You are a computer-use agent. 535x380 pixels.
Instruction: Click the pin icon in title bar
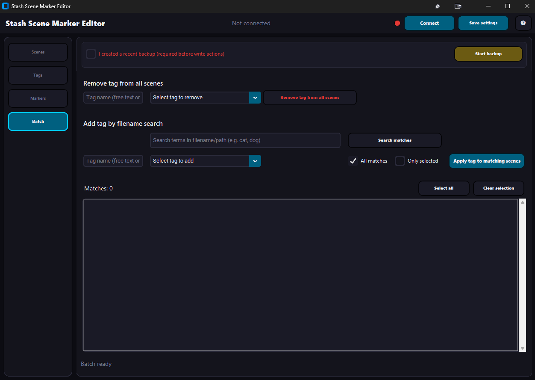(438, 6)
